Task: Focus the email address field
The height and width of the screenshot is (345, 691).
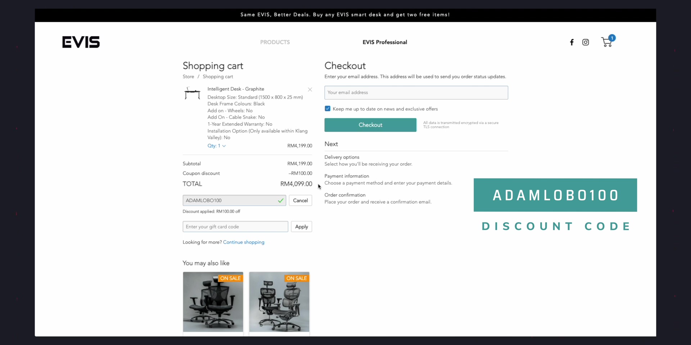Action: coord(416,93)
